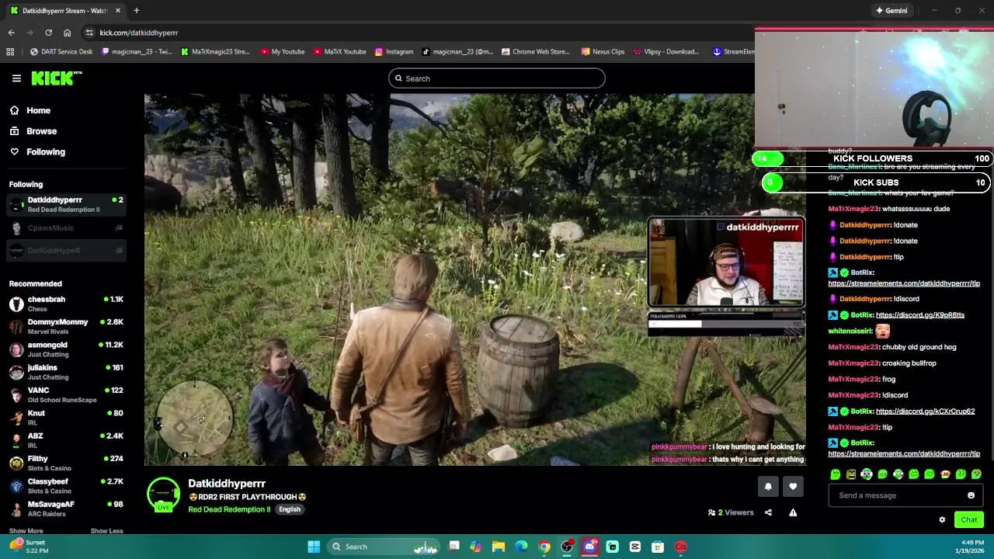Viewport: 994px width, 559px height.
Task: Open chat settings gear
Action: click(x=942, y=520)
